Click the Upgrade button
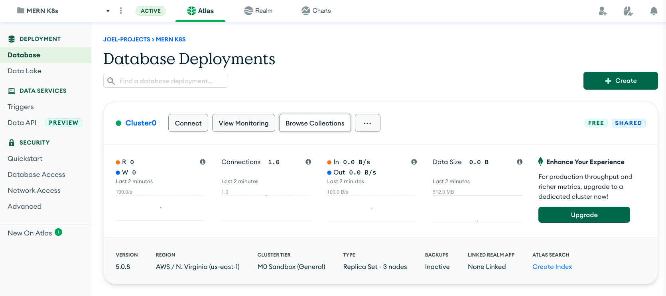 [x=584, y=215]
